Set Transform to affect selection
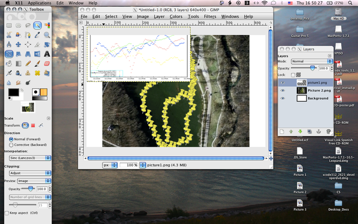This screenshot has width=358, height=224. (33, 125)
